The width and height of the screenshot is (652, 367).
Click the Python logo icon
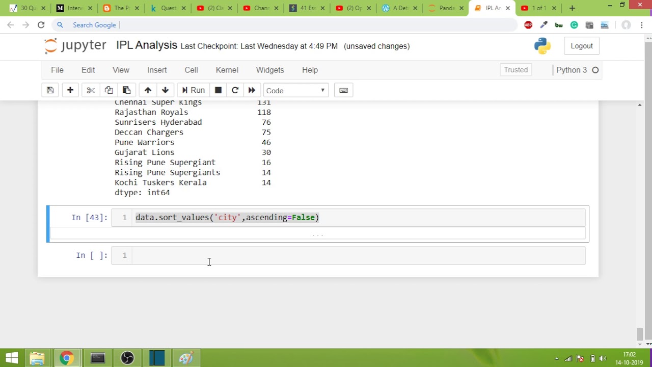(542, 46)
